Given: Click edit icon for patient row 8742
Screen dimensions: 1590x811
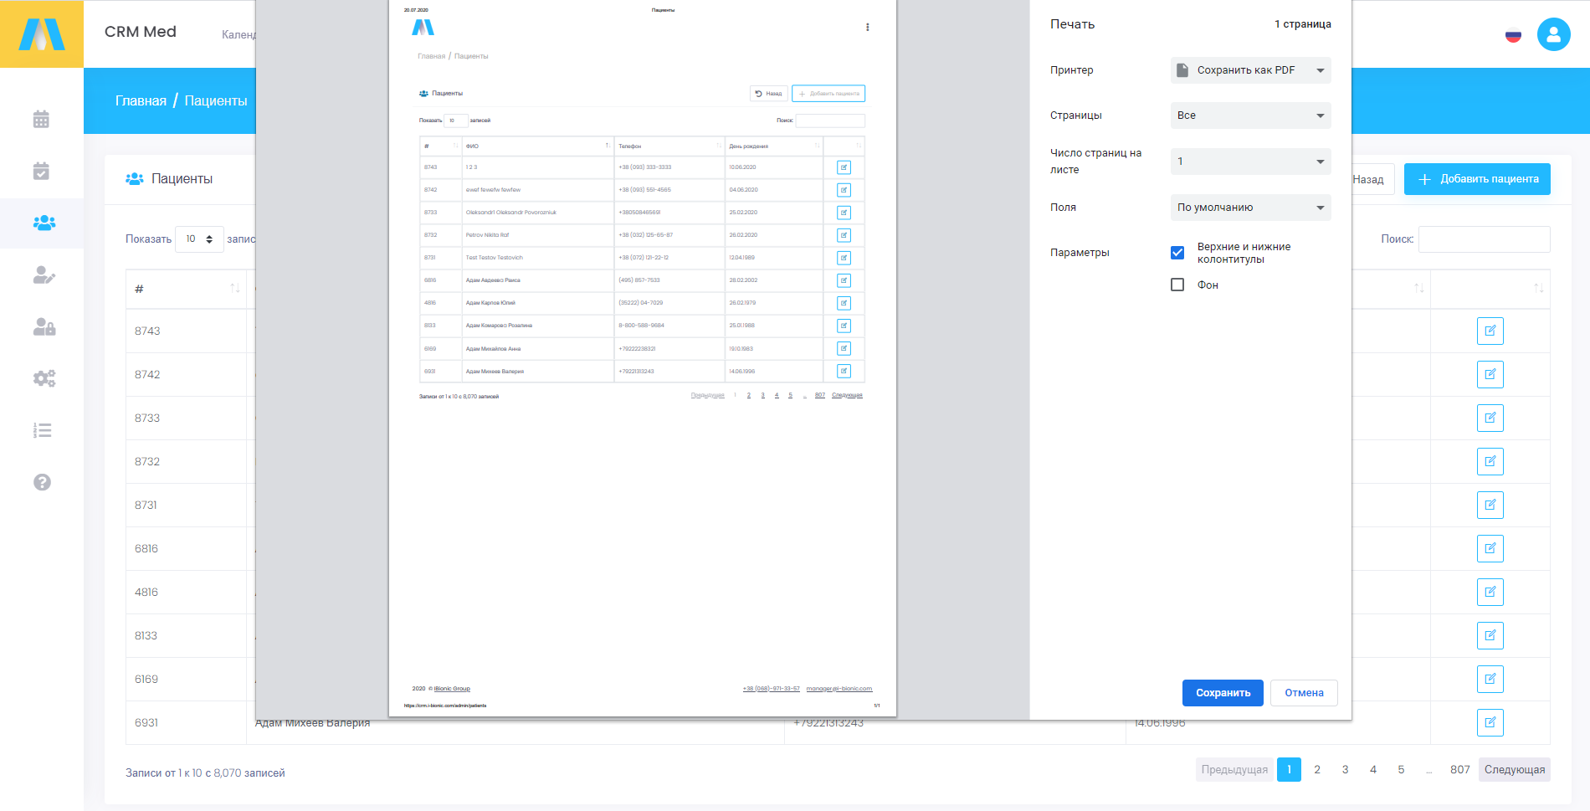Looking at the screenshot, I should point(1490,374).
